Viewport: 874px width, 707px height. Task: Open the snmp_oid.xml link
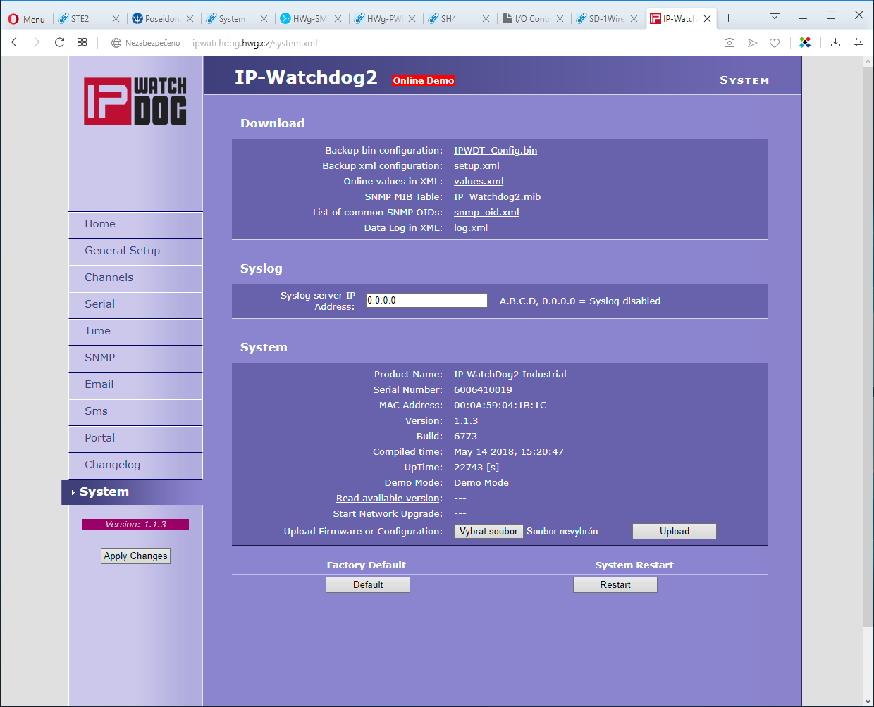point(486,213)
